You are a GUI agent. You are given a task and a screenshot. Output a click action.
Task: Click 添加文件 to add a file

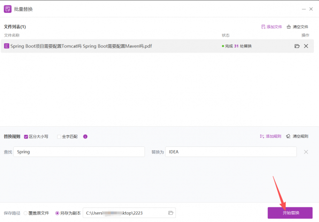click(272, 27)
